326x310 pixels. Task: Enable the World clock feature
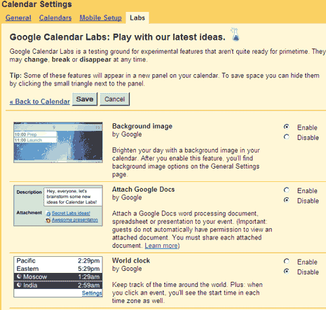pos(287,261)
